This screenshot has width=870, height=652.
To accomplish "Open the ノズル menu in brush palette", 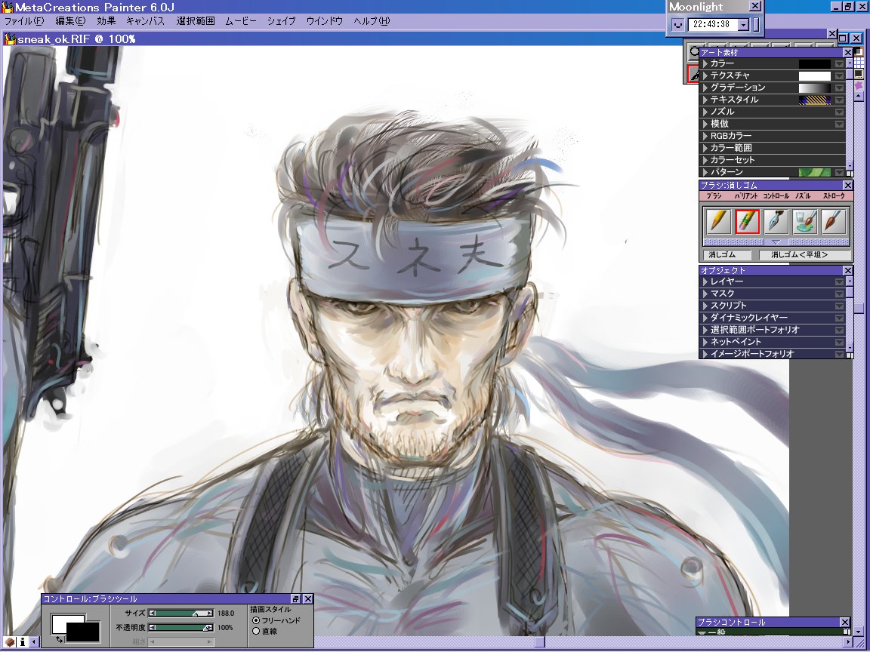I will coord(803,196).
